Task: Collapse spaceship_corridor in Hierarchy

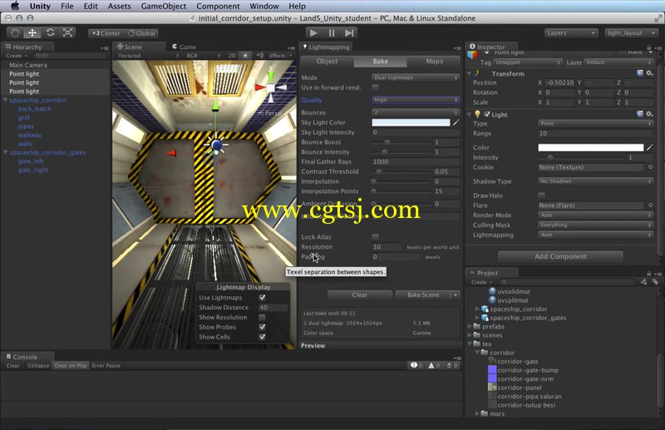Action: [x=5, y=100]
